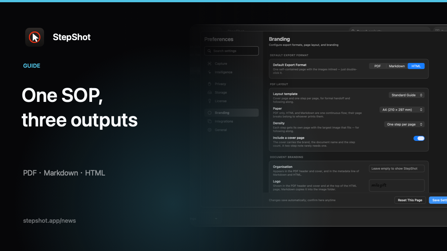Viewport: 447px width, 251px height.
Task: Choose HTML as default export format
Action: [416, 66]
